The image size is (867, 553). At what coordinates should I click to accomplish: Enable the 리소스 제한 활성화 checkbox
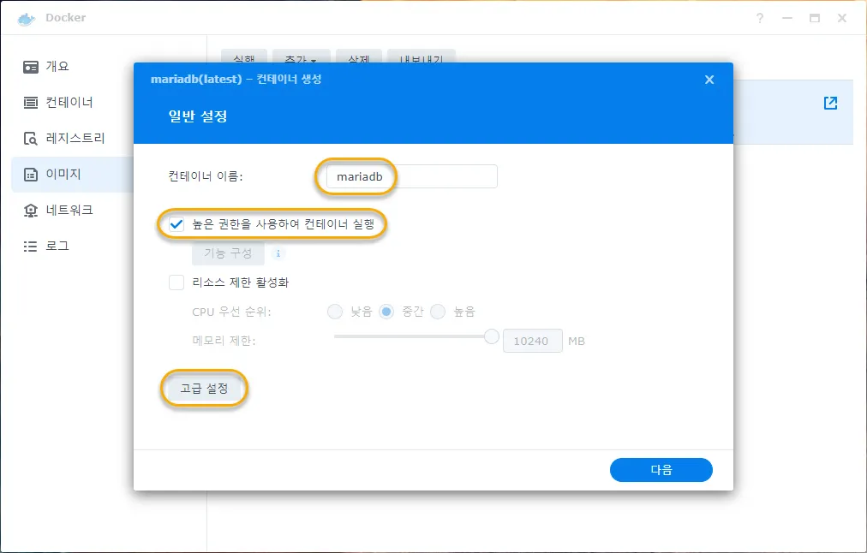pyautogui.click(x=176, y=282)
